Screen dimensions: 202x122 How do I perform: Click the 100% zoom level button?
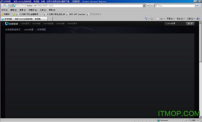[192, 120]
